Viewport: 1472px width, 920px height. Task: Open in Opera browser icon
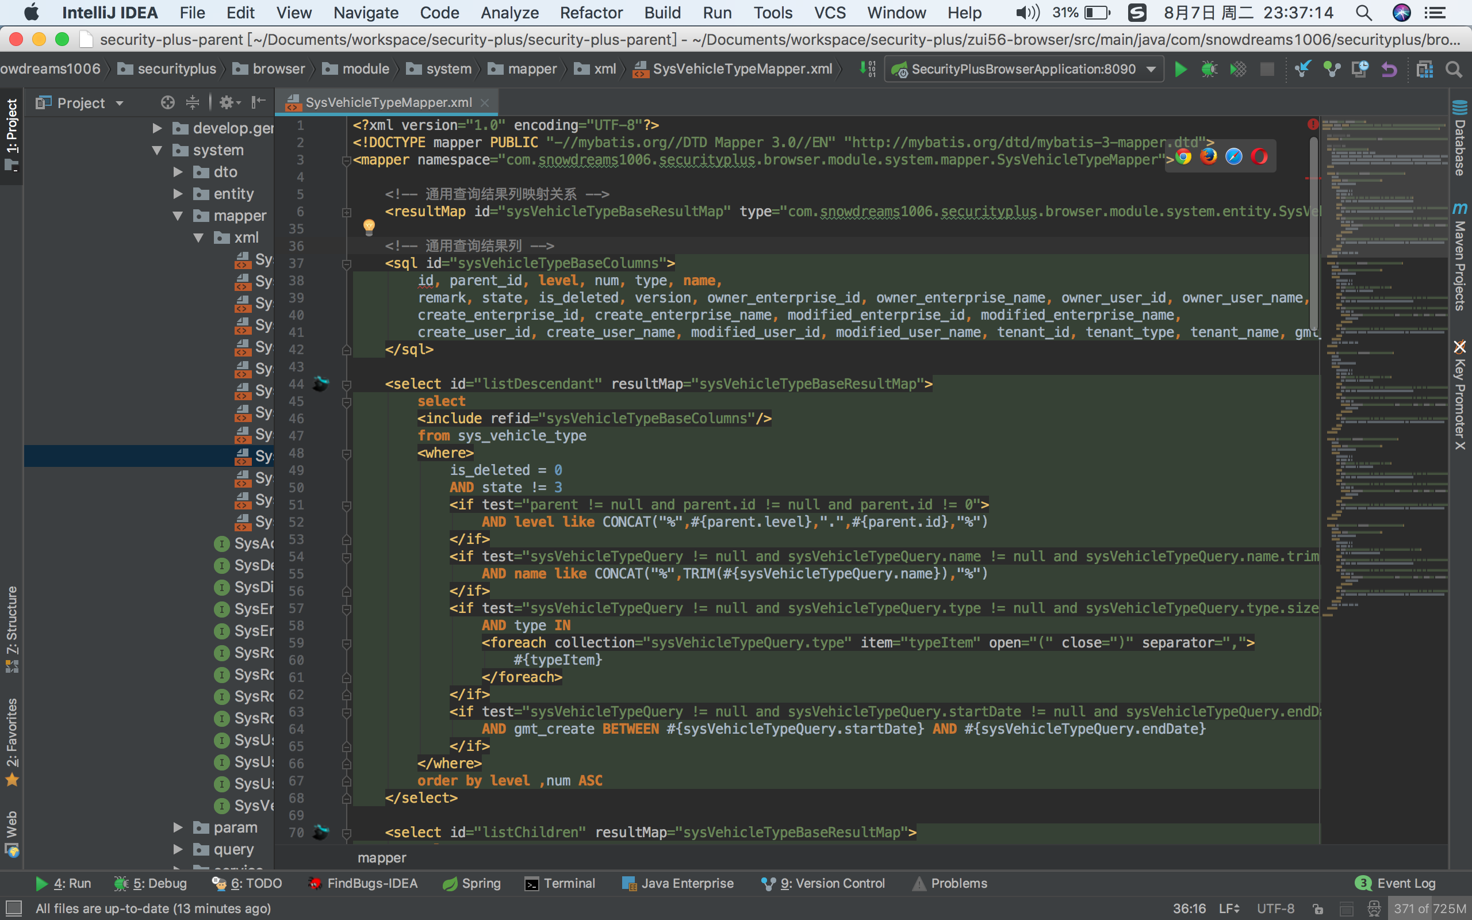pyautogui.click(x=1260, y=157)
